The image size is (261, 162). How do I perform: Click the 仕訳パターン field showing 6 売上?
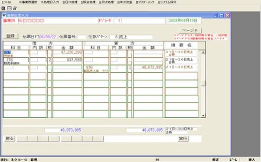click(131, 37)
